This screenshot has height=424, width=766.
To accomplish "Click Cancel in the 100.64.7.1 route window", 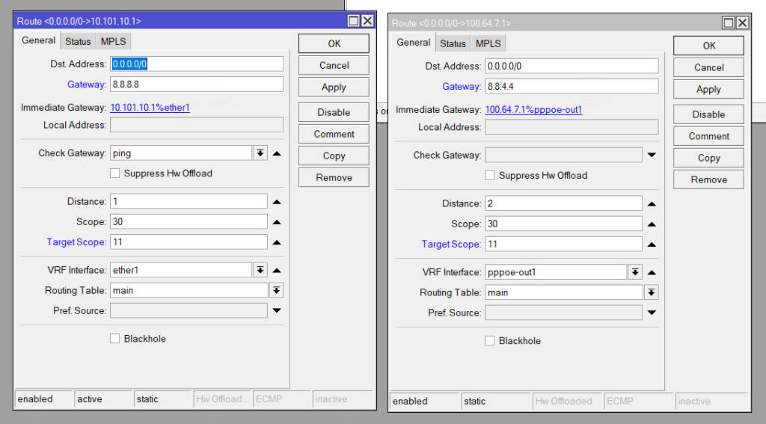I will pyautogui.click(x=708, y=67).
